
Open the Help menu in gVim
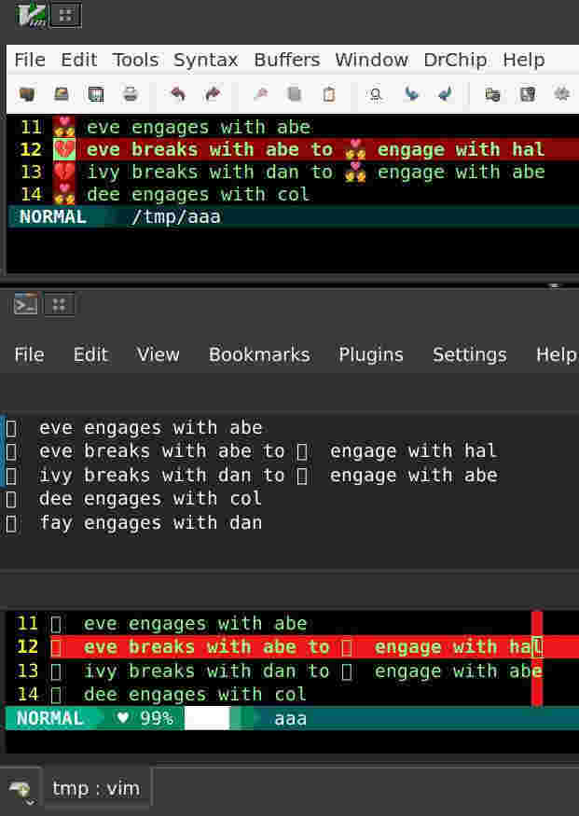click(x=523, y=60)
